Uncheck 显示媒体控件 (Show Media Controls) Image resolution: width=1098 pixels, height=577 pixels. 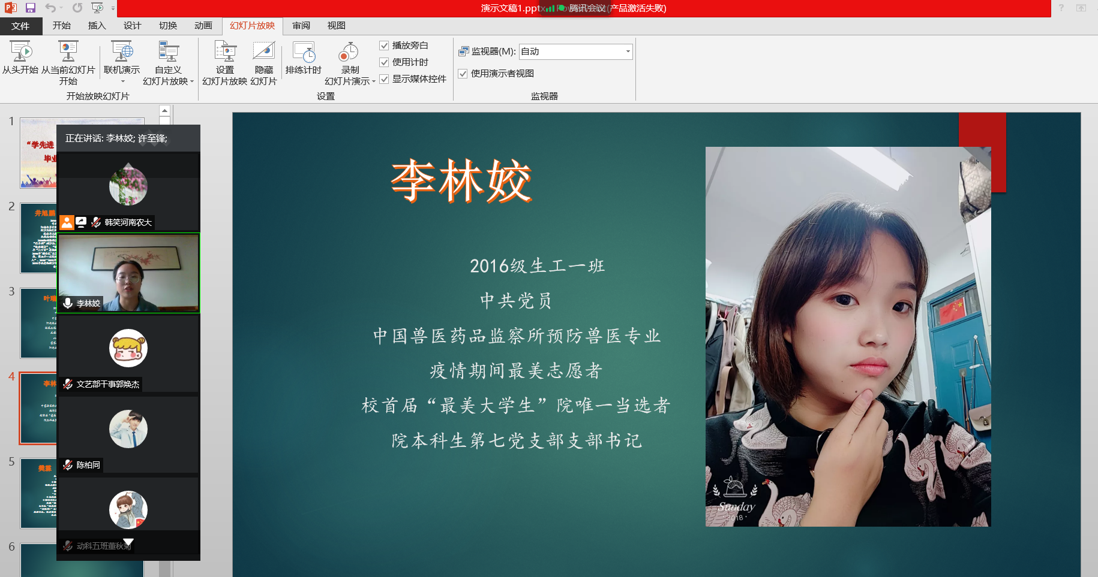point(383,78)
